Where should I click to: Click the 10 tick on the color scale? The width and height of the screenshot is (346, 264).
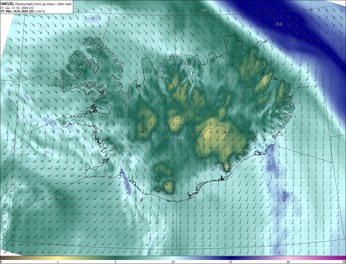click(x=173, y=262)
